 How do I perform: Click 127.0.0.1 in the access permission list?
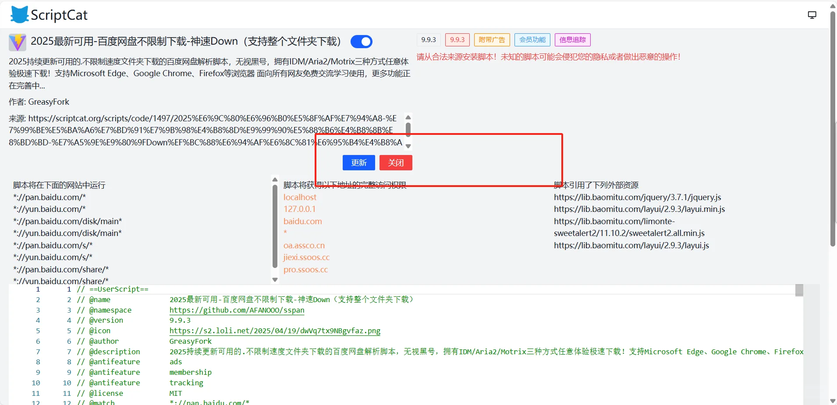point(299,209)
